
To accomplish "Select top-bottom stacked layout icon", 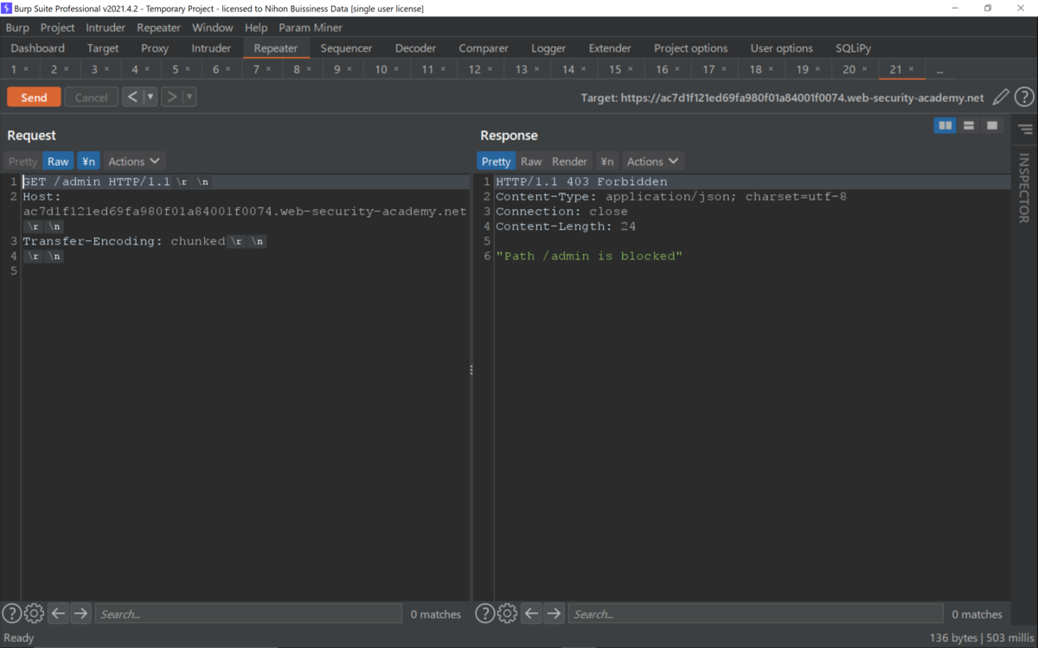I will point(969,126).
